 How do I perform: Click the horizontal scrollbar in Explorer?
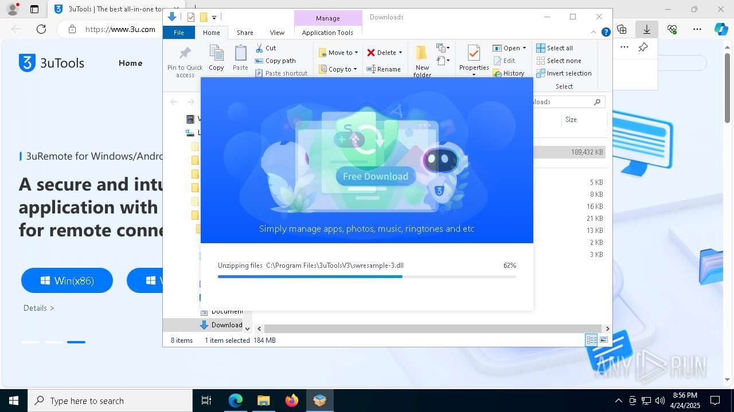pos(432,328)
